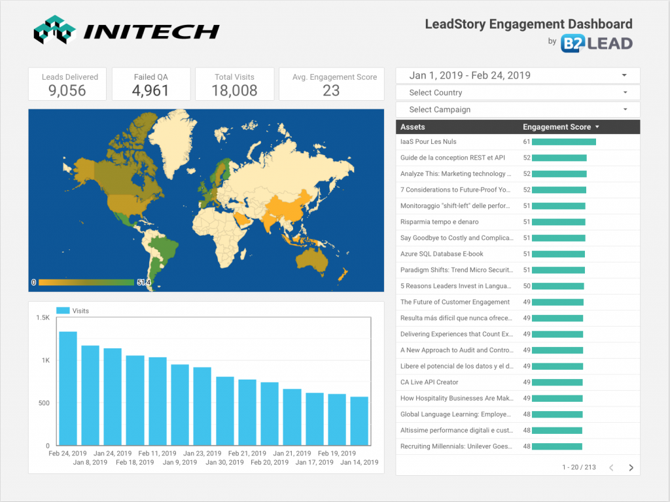
Task: Click the Jan 8, 2019 visits bar
Action: pyautogui.click(x=90, y=395)
